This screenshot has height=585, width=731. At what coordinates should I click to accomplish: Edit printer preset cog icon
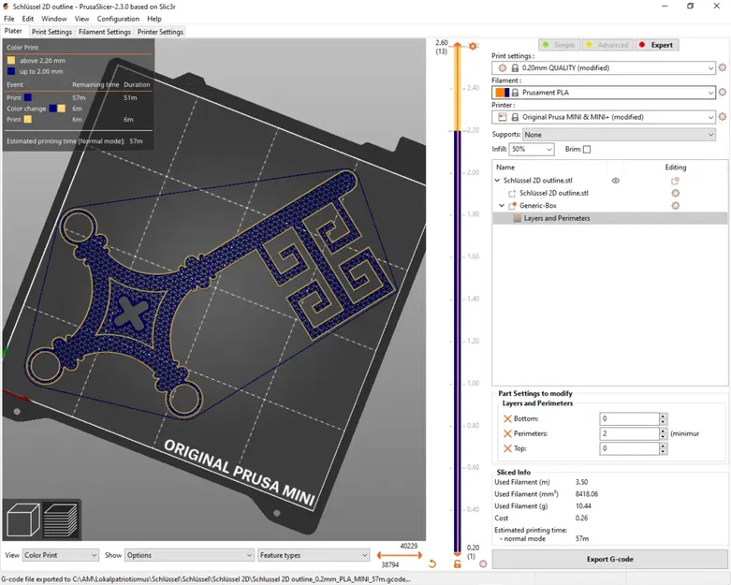[723, 117]
